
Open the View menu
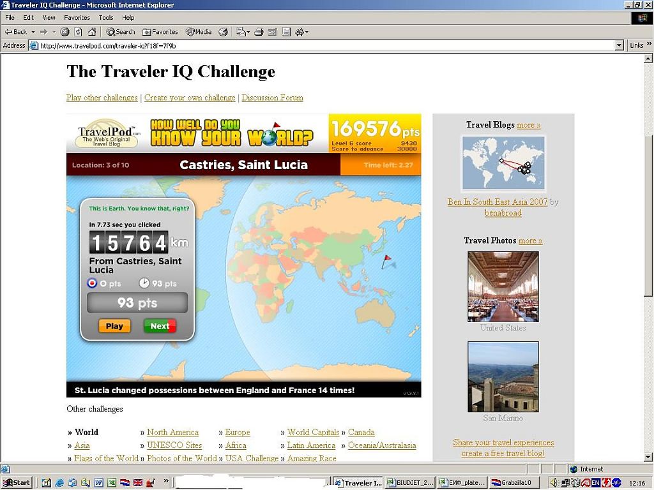(x=49, y=17)
